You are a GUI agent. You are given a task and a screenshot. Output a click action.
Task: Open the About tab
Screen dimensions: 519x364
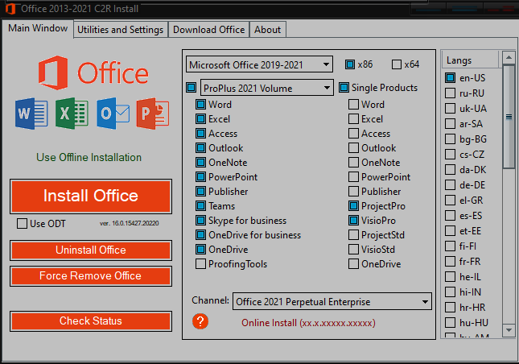[267, 30]
